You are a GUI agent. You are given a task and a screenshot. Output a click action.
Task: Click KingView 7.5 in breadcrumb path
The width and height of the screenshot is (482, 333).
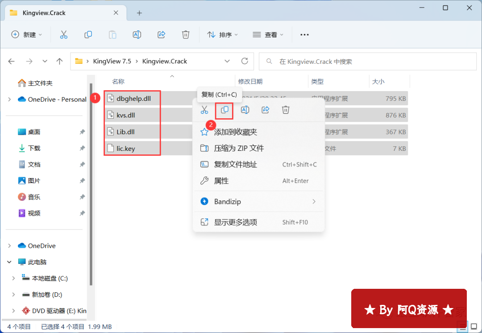click(112, 61)
